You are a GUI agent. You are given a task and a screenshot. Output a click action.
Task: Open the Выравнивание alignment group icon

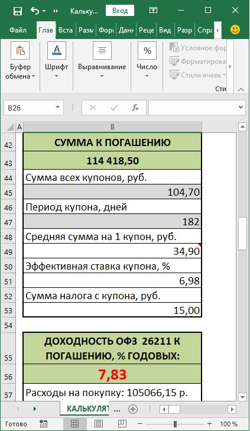pos(102,51)
